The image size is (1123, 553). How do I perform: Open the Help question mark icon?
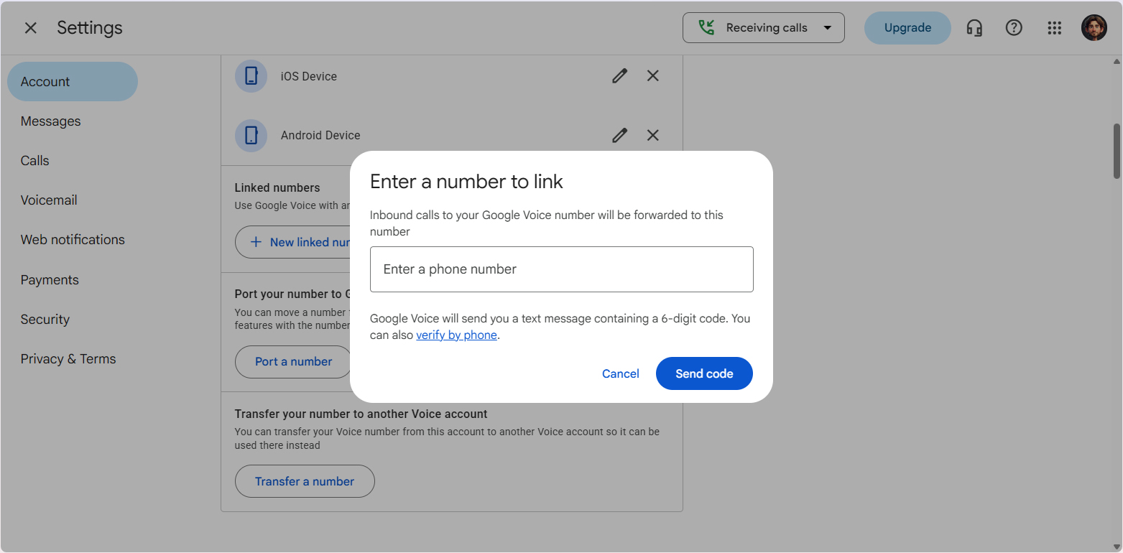click(x=1014, y=28)
